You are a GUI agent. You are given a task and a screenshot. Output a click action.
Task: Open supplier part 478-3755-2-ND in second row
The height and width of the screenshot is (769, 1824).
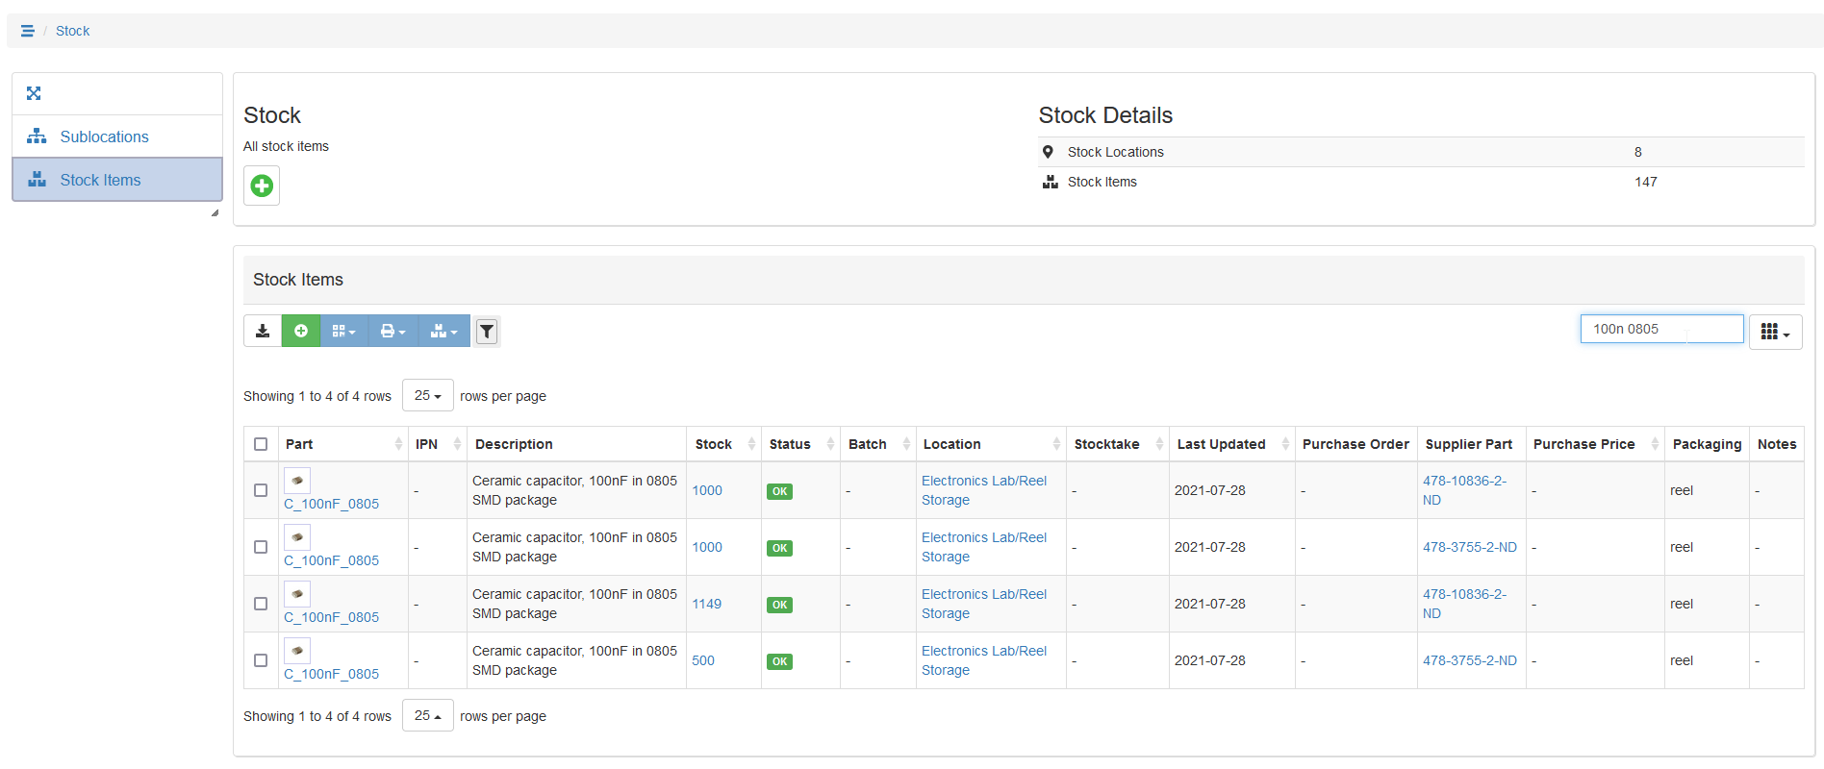point(1469,547)
